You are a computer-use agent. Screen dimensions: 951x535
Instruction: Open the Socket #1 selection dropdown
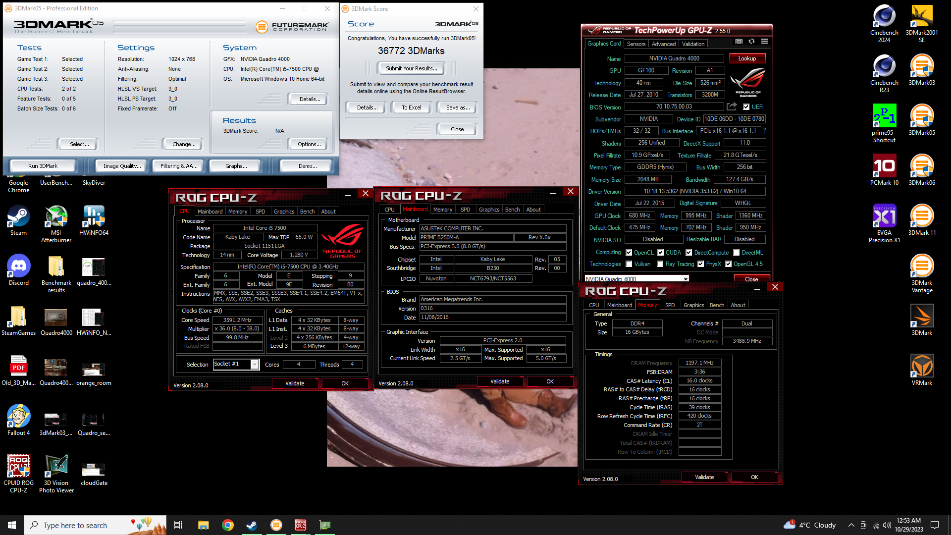tap(236, 364)
